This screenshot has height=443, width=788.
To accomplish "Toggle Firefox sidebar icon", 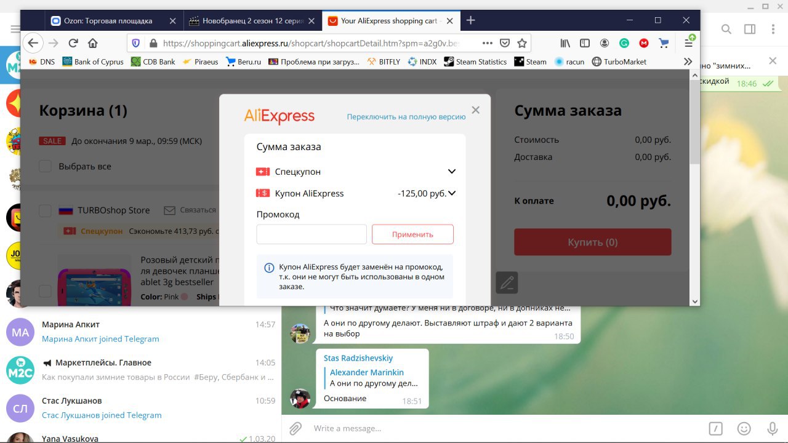I will pyautogui.click(x=585, y=43).
